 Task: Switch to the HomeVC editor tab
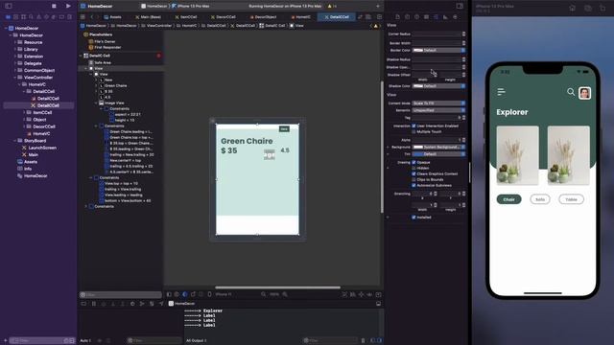coord(301,17)
